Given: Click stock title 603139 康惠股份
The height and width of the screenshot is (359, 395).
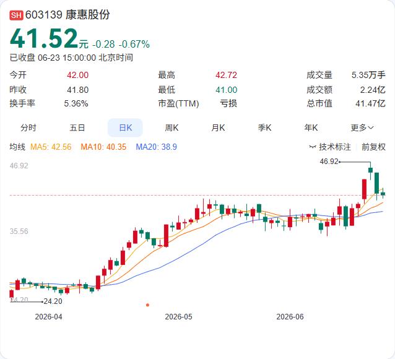Looking at the screenshot, I should click(67, 15).
